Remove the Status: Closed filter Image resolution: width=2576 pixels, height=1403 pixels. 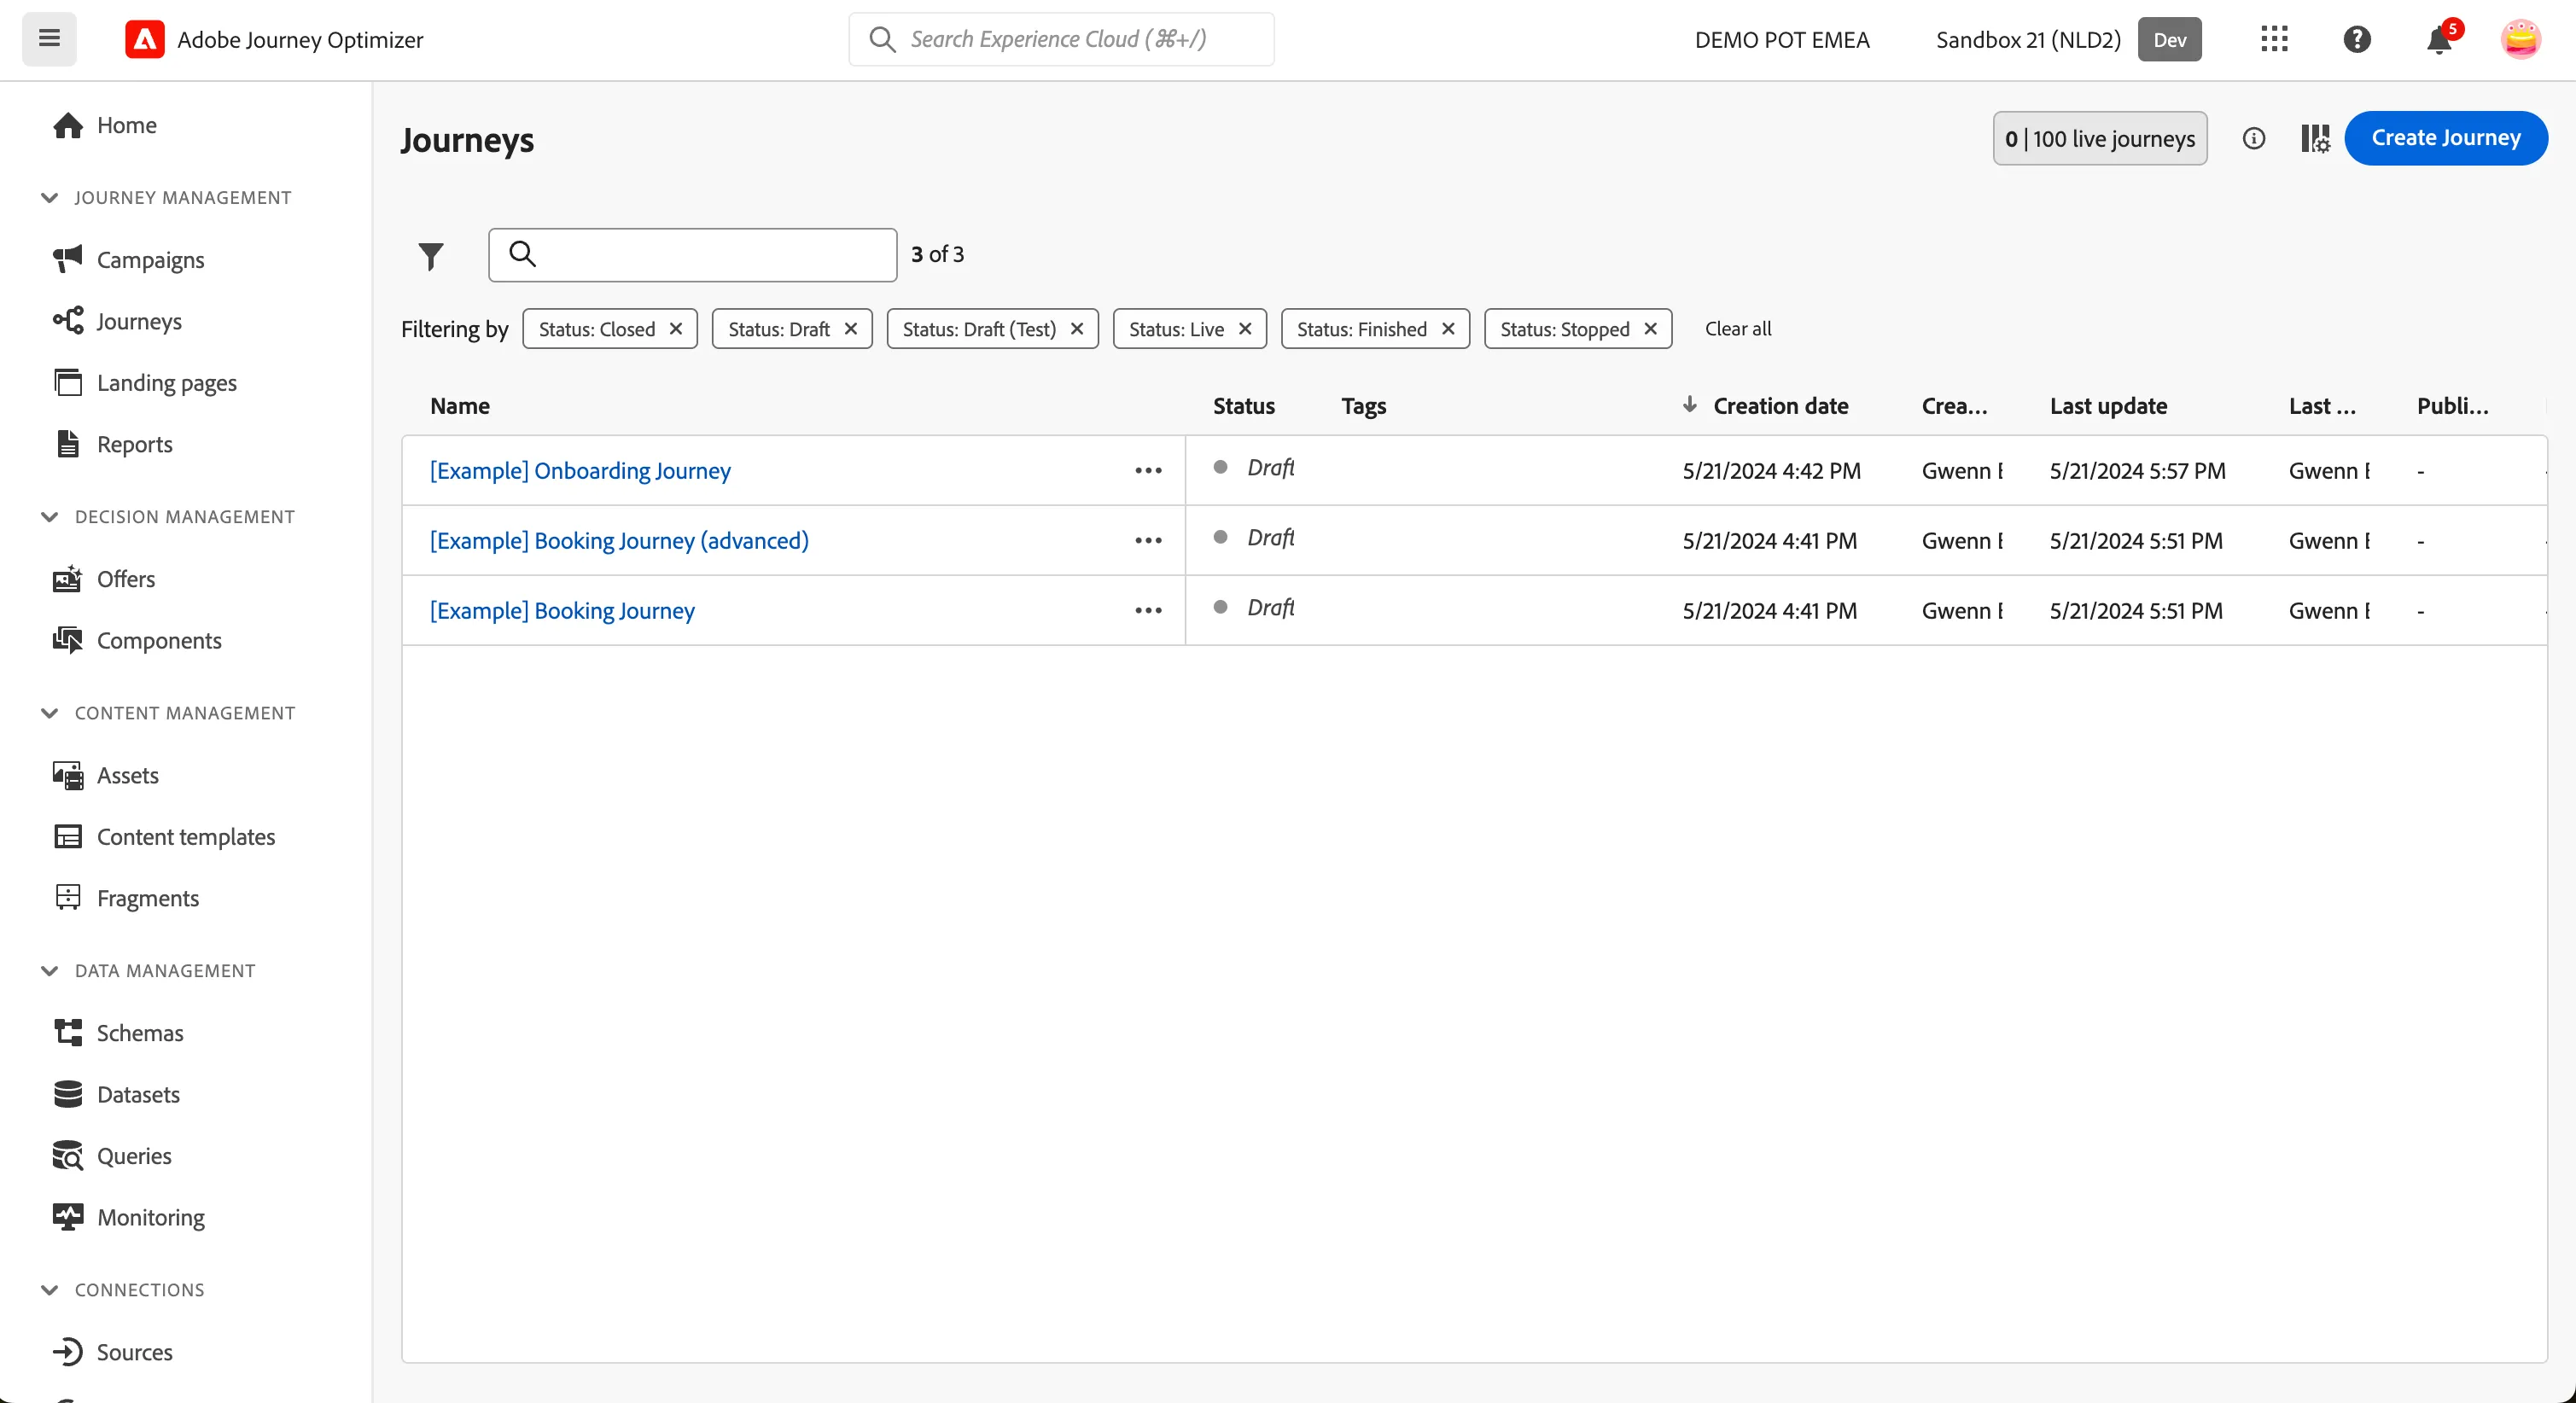tap(676, 329)
